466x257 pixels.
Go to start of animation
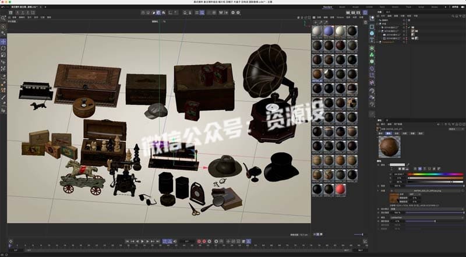click(127, 241)
